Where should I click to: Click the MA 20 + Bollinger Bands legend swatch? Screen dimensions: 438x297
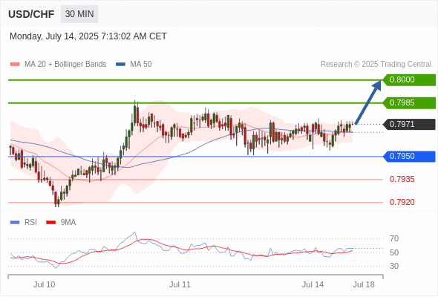coord(15,65)
